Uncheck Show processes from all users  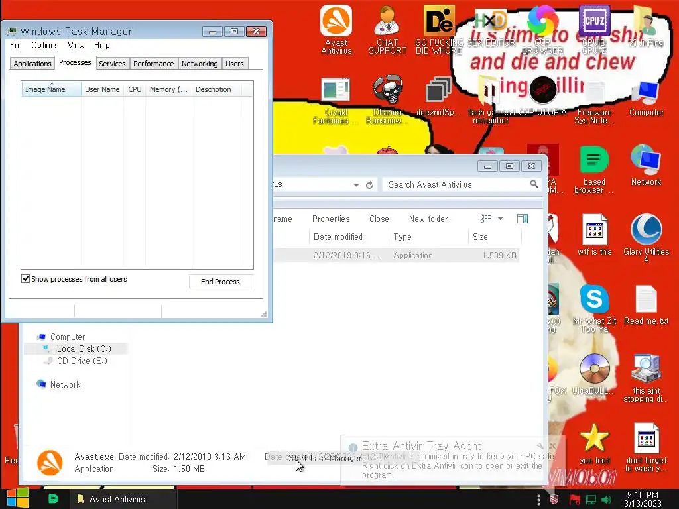(26, 279)
